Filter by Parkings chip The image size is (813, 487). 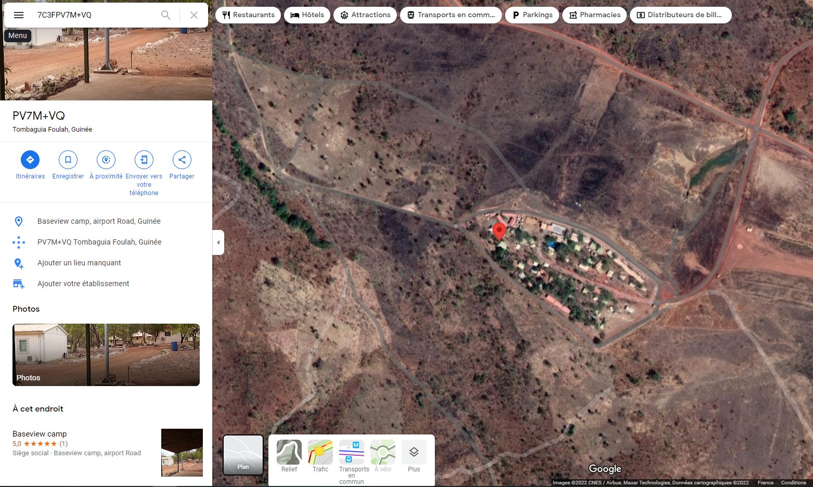[x=532, y=15]
